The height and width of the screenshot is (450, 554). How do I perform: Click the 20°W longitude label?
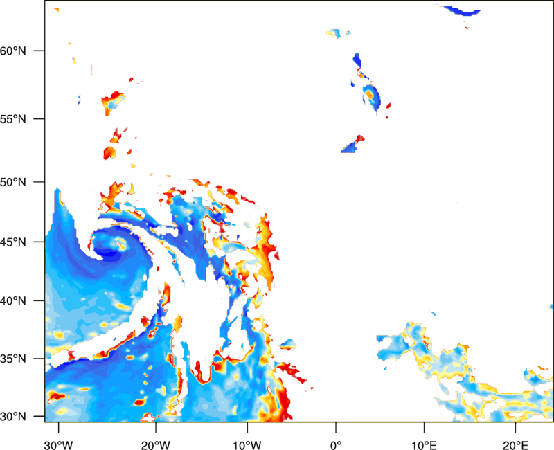(155, 445)
